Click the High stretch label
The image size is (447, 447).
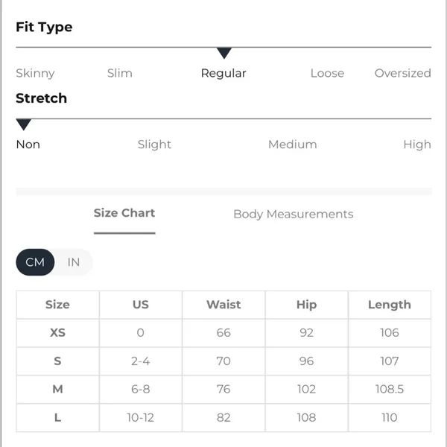417,145
